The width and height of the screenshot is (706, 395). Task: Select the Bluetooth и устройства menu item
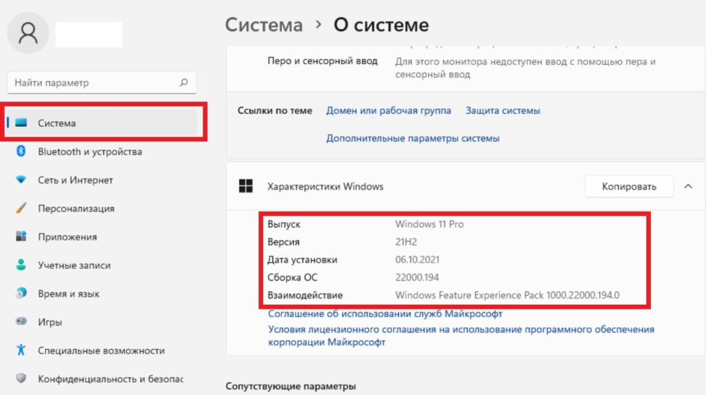pyautogui.click(x=90, y=152)
